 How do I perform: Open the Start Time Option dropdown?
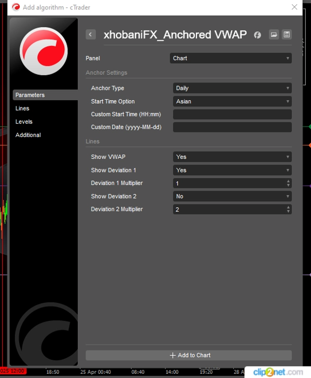tap(232, 101)
